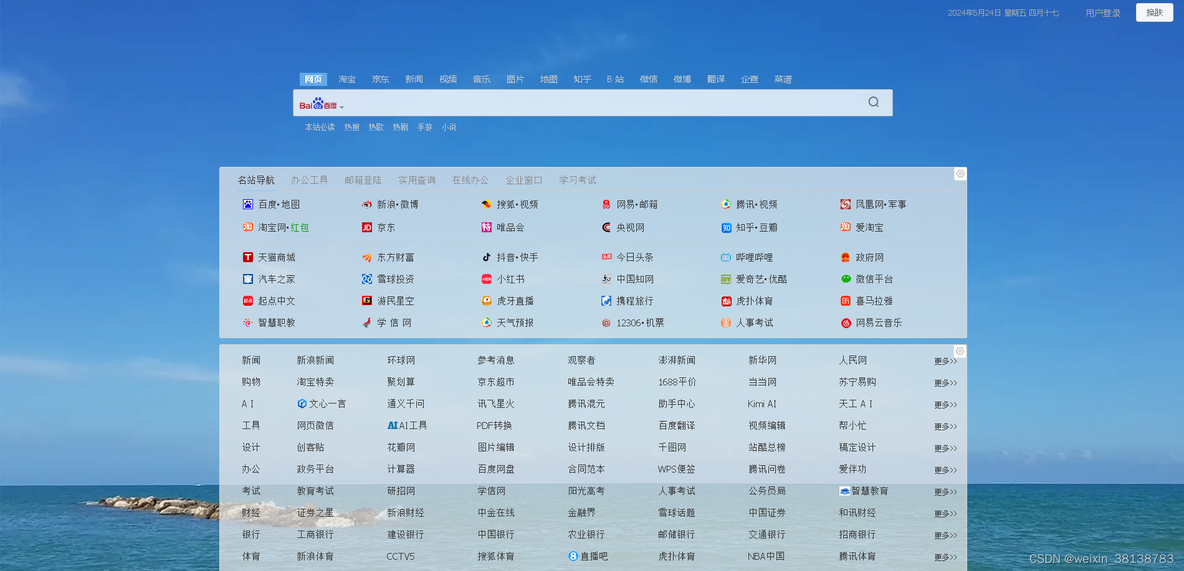Screen dimensions: 1184x571
Task: Click the 微信平台 green icon
Action: [846, 279]
